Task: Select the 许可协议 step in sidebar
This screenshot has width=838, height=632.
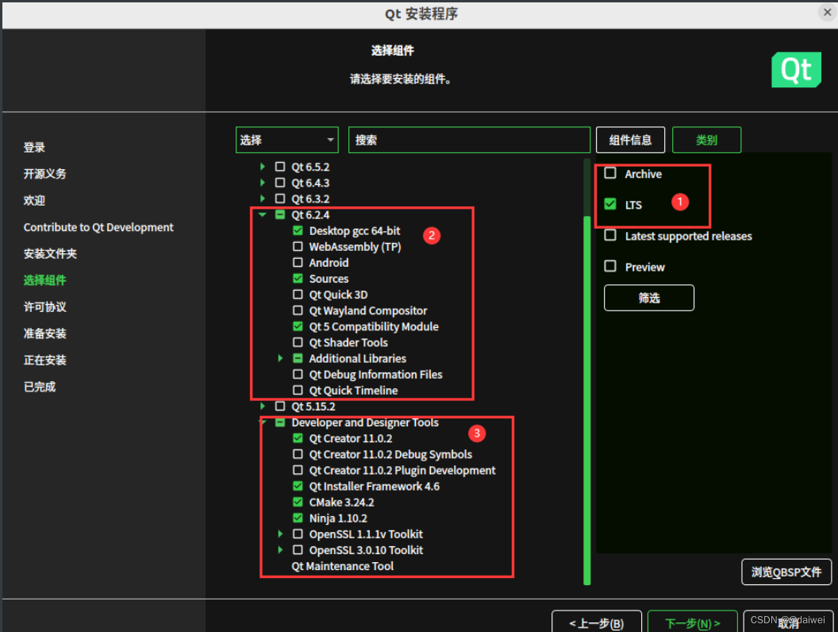Action: coord(45,307)
